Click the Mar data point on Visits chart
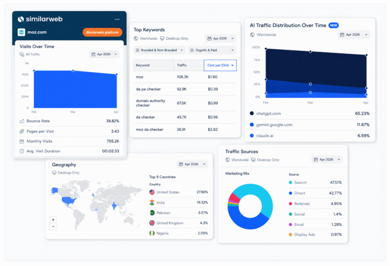390x266 pixels. click(73, 71)
